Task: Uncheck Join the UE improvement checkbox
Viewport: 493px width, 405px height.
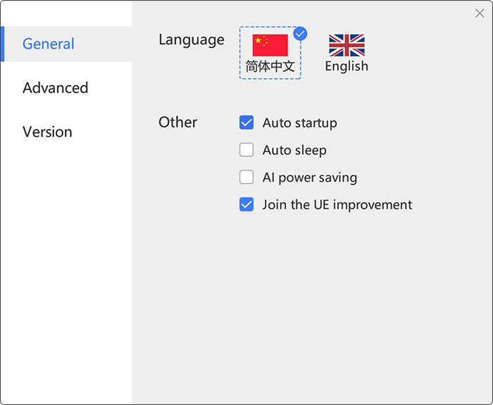Action: point(246,204)
